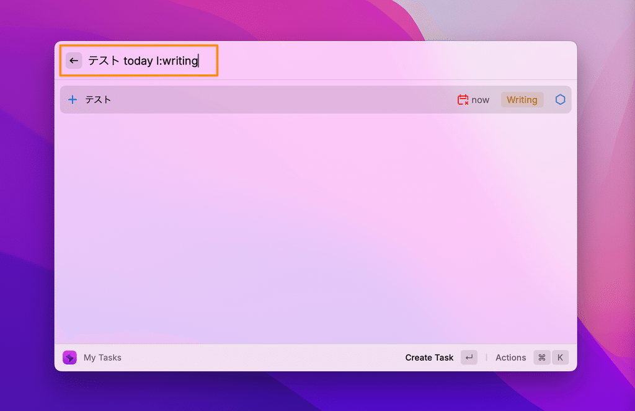Open the Actions menu
The image size is (635, 411).
tap(511, 358)
